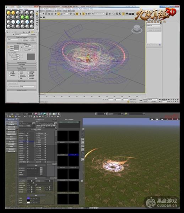The width and height of the screenshot is (184, 213).
Task: Click the Ambient/Diffuse gray color swatch
Action: point(16,47)
